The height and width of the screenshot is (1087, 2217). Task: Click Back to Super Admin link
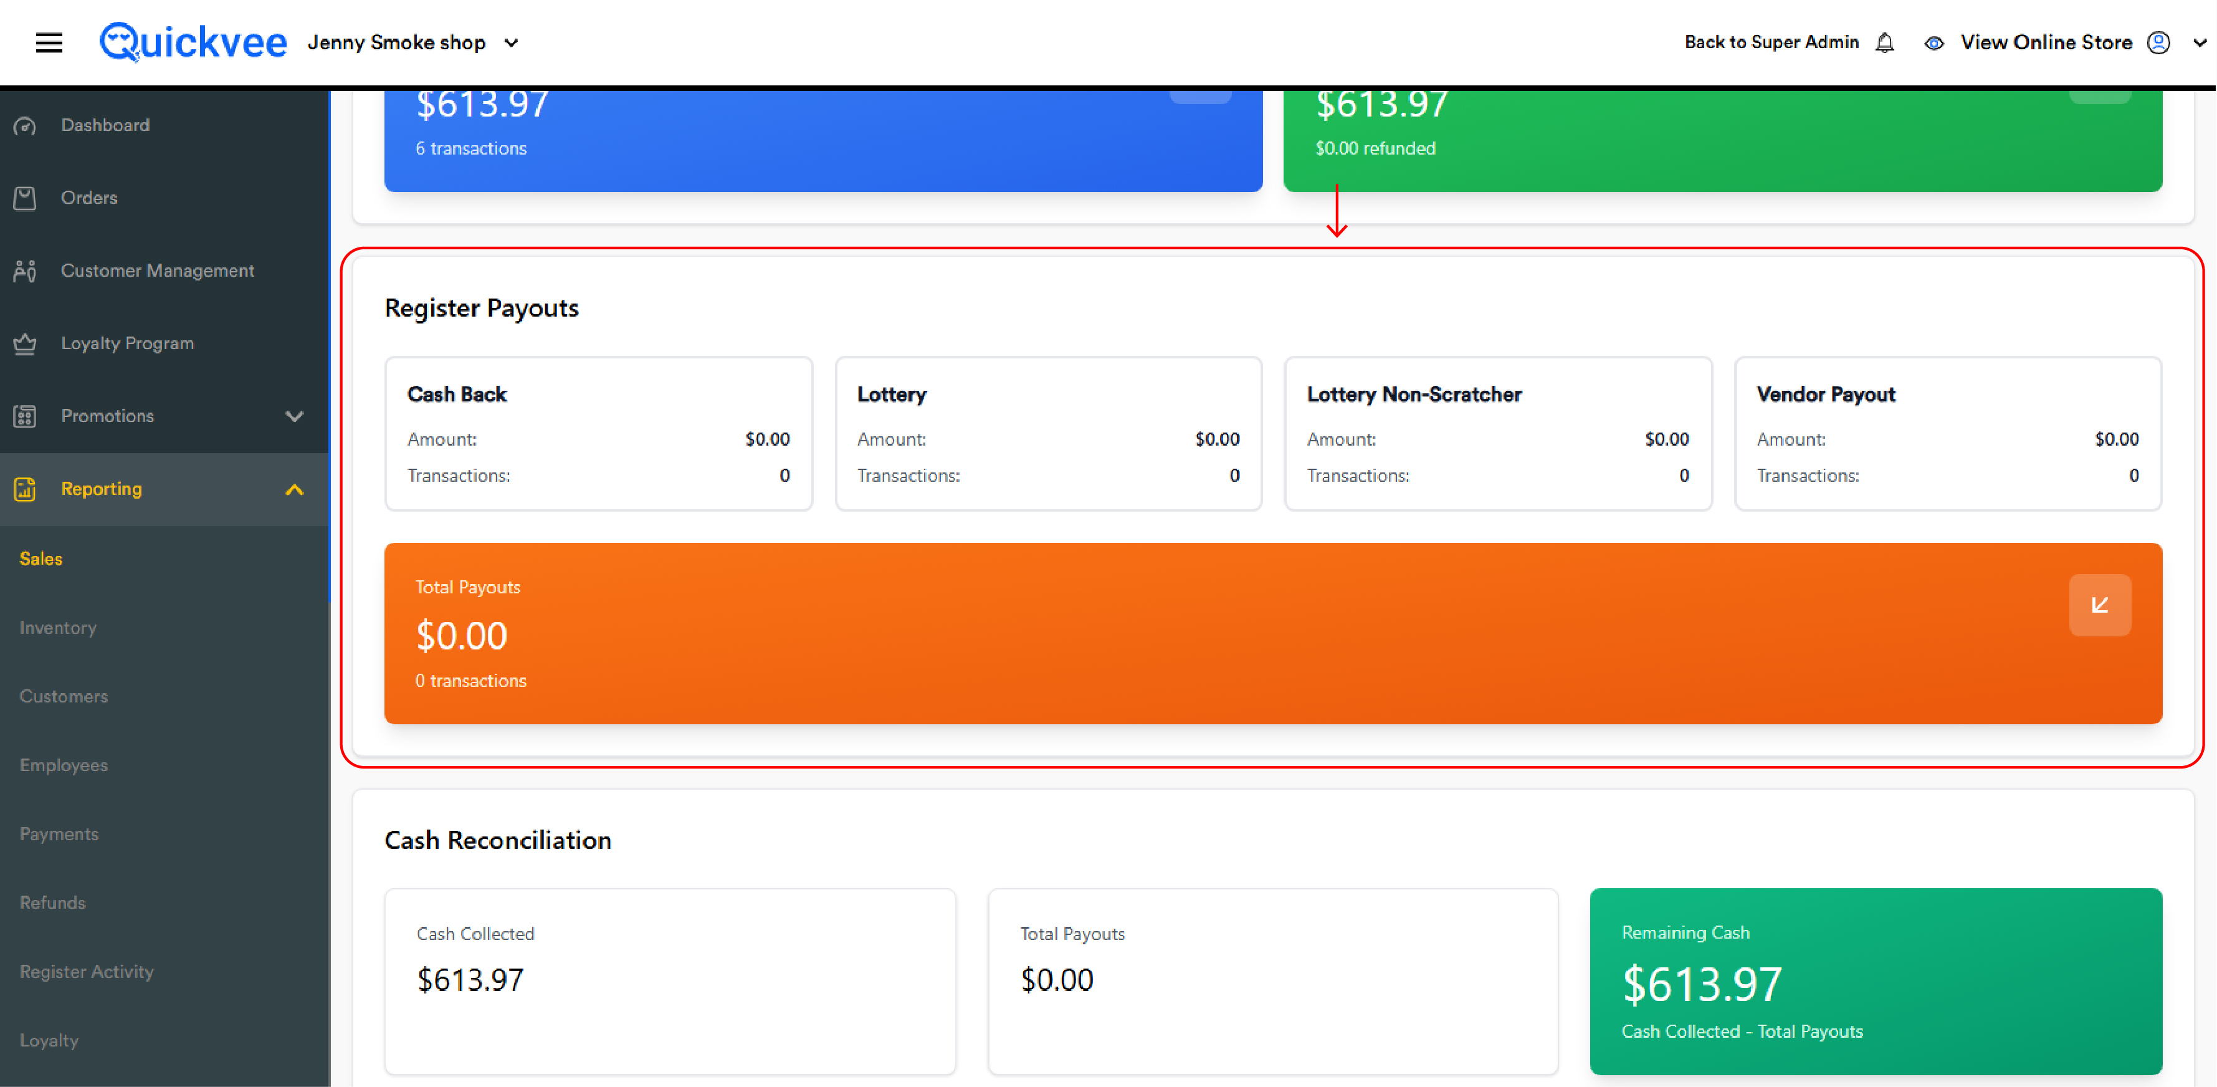pos(1771,42)
